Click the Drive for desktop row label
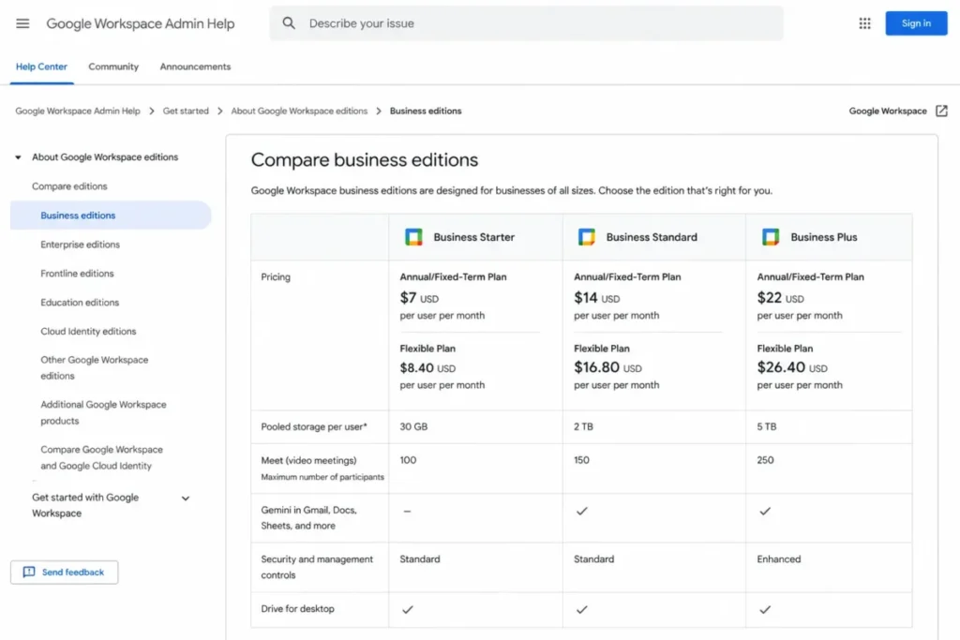 tap(297, 609)
